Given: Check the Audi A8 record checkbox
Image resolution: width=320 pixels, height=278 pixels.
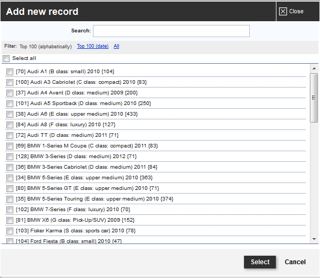Looking at the screenshot, I should 10,125.
